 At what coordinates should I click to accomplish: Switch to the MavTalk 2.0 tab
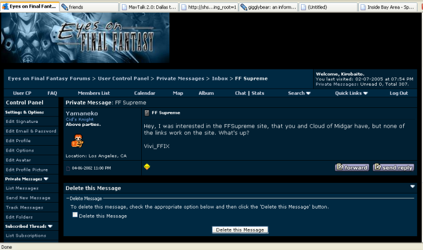tap(149, 7)
